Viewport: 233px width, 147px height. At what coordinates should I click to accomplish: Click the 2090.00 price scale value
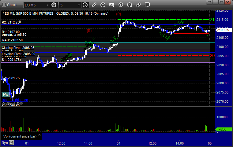click(222, 65)
